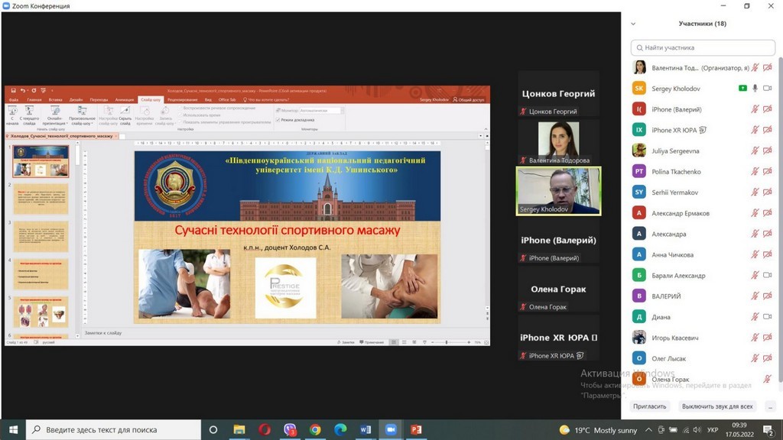Toggle 'Режим докладчика' checkbox
783x440 pixels.
(x=278, y=120)
